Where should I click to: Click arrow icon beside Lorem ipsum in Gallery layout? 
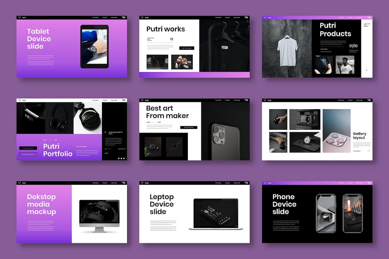pos(368,151)
